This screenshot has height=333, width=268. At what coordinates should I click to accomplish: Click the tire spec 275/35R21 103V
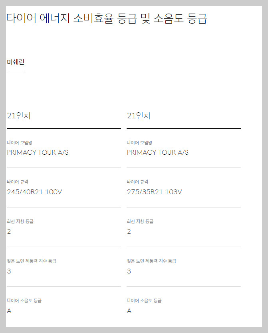156,192
